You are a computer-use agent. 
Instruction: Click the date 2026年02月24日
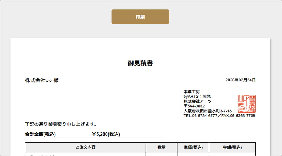pyautogui.click(x=240, y=80)
